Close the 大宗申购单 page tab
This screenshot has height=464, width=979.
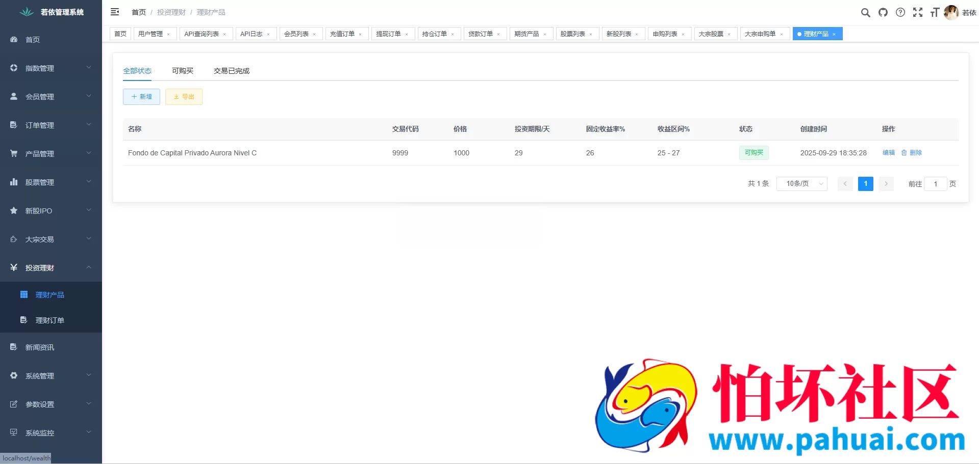[782, 34]
